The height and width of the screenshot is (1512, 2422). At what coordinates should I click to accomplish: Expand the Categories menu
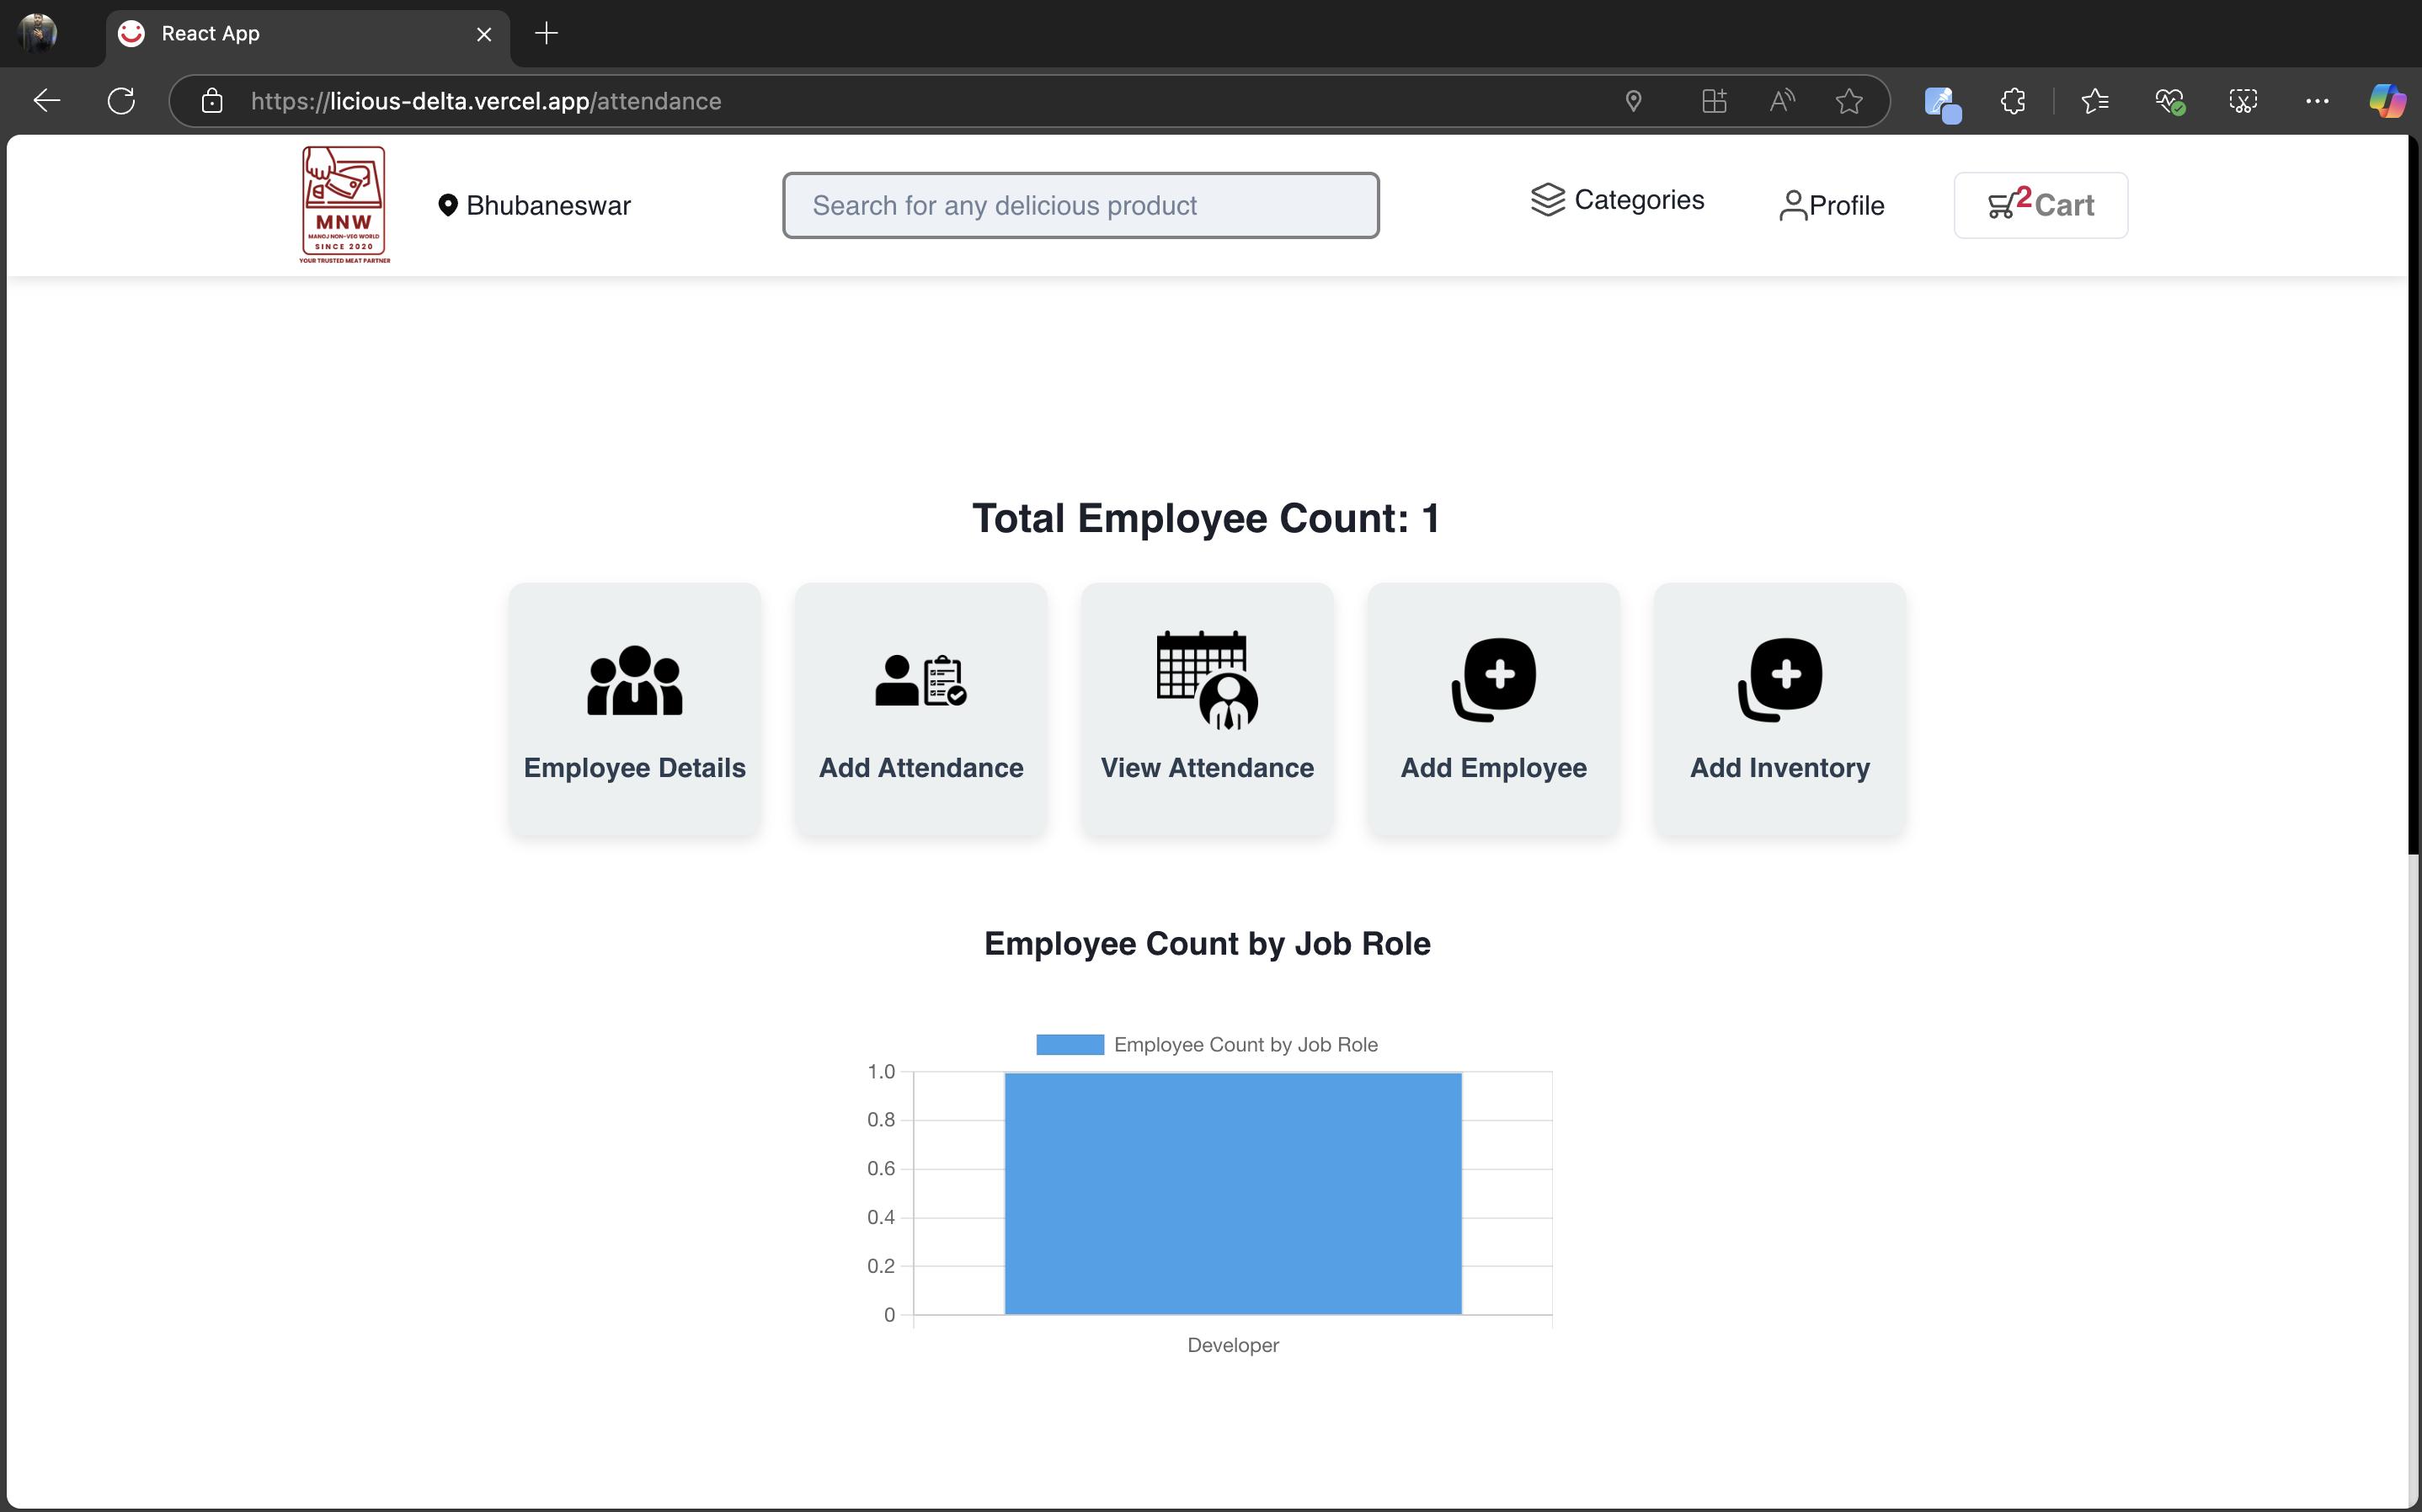[1617, 200]
